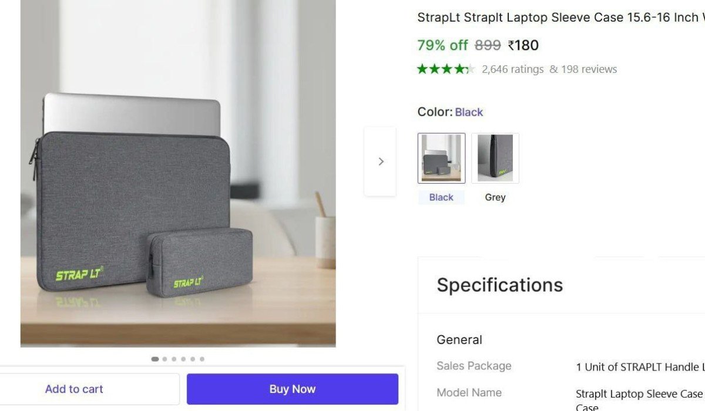This screenshot has height=411, width=705.
Task: Jump to the last carousel dot
Action: [x=202, y=359]
